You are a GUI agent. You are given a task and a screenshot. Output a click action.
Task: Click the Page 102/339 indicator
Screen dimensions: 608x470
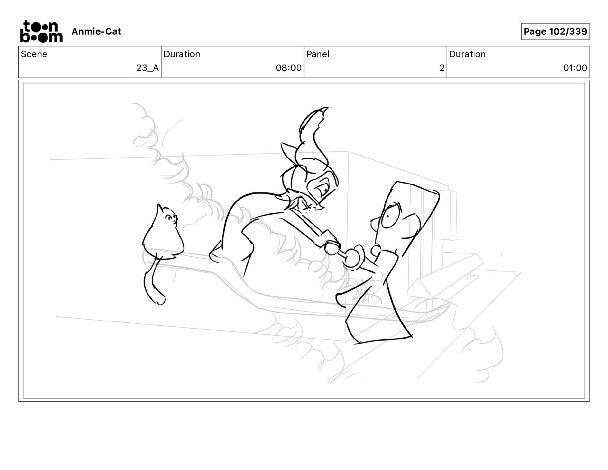(x=555, y=31)
